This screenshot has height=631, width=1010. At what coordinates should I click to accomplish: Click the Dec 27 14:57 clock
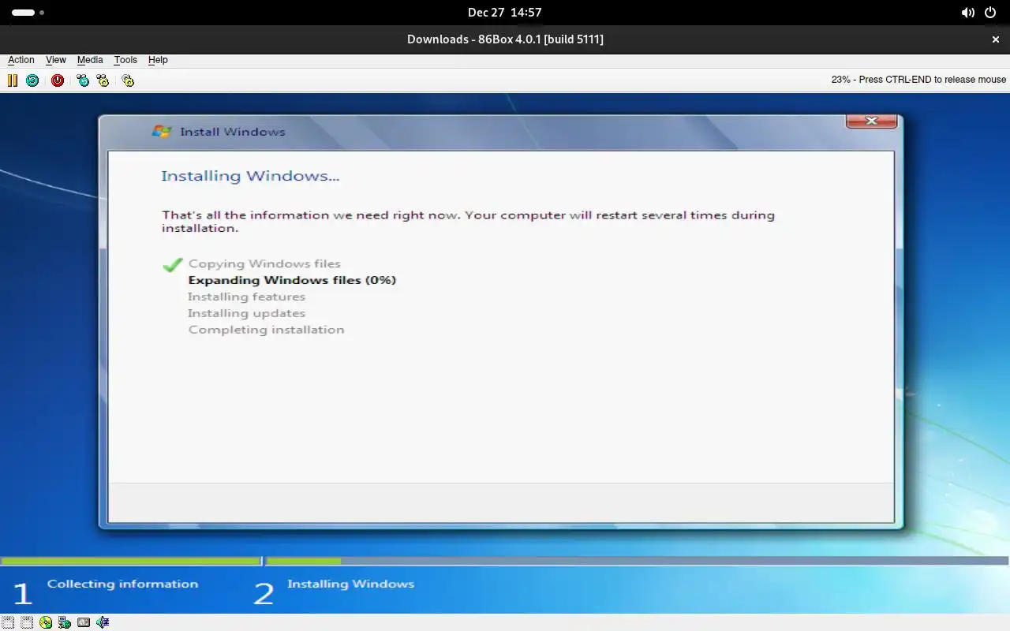505,13
